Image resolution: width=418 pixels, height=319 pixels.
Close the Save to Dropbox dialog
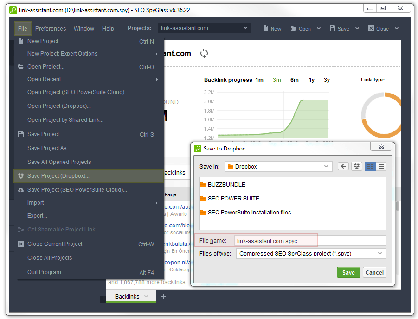coord(381,146)
